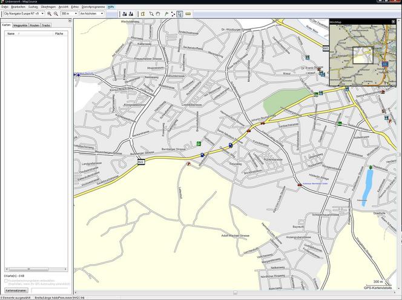Screen dimensions: 402x300
Task: Switch to the Tracks tab
Action: click(46, 25)
